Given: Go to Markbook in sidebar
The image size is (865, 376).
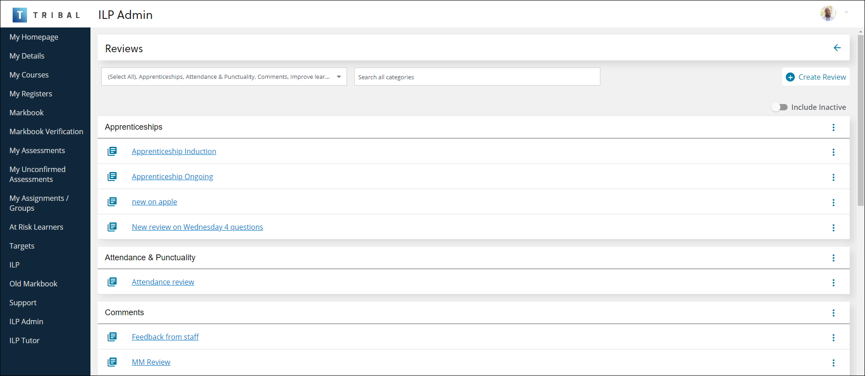Looking at the screenshot, I should [27, 113].
